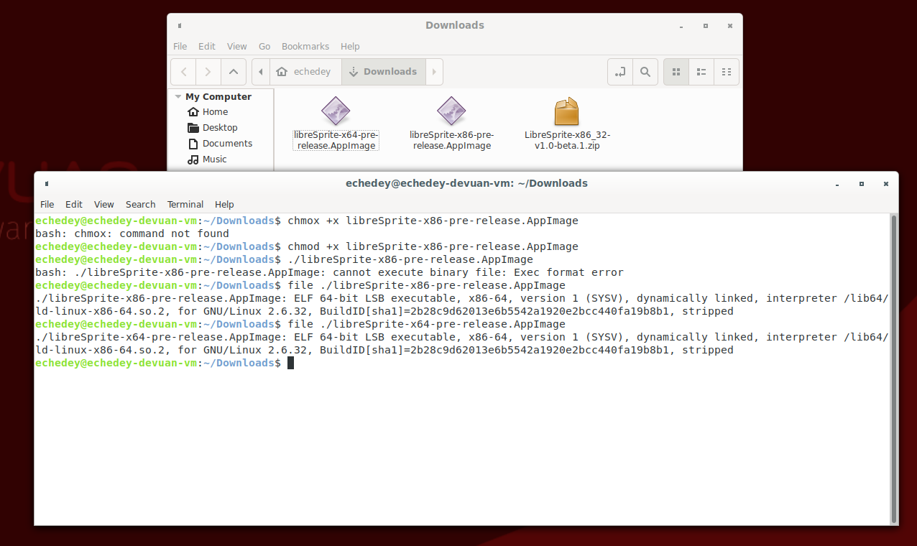Image resolution: width=917 pixels, height=546 pixels.
Task: Select the Desktop sidebar entry
Action: [x=218, y=127]
